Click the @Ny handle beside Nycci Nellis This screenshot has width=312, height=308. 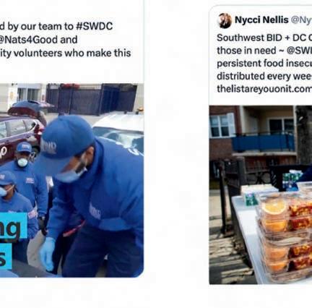pos(301,20)
